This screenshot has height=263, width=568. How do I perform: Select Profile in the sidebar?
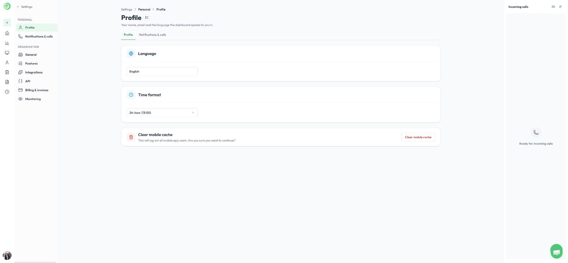(x=37, y=27)
